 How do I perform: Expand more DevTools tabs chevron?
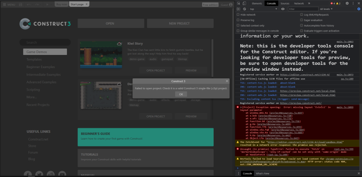click(309, 4)
